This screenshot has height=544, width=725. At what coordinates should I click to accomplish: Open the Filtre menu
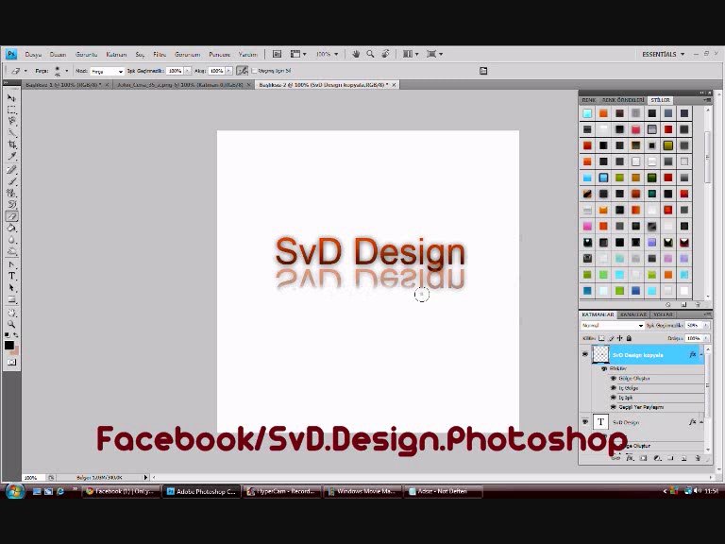point(160,55)
